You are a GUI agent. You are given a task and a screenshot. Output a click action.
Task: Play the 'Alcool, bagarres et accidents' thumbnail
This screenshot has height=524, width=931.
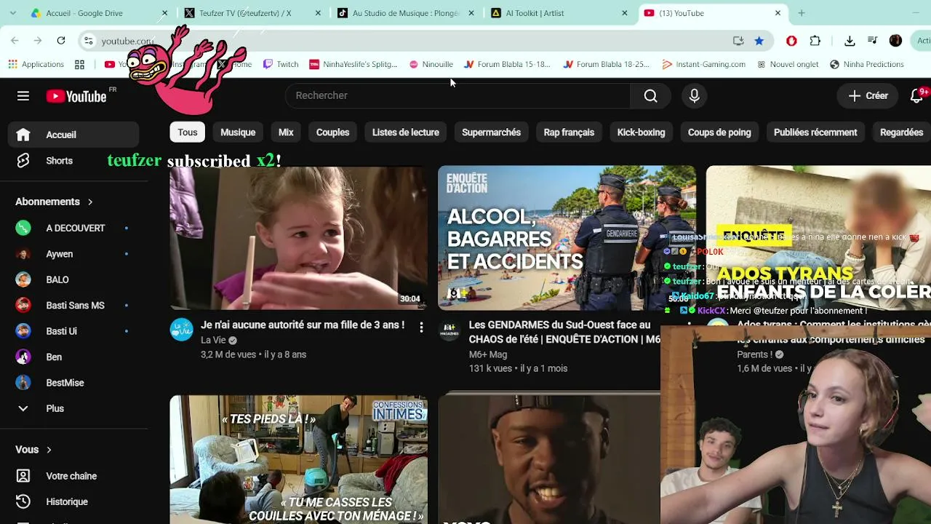click(x=567, y=238)
